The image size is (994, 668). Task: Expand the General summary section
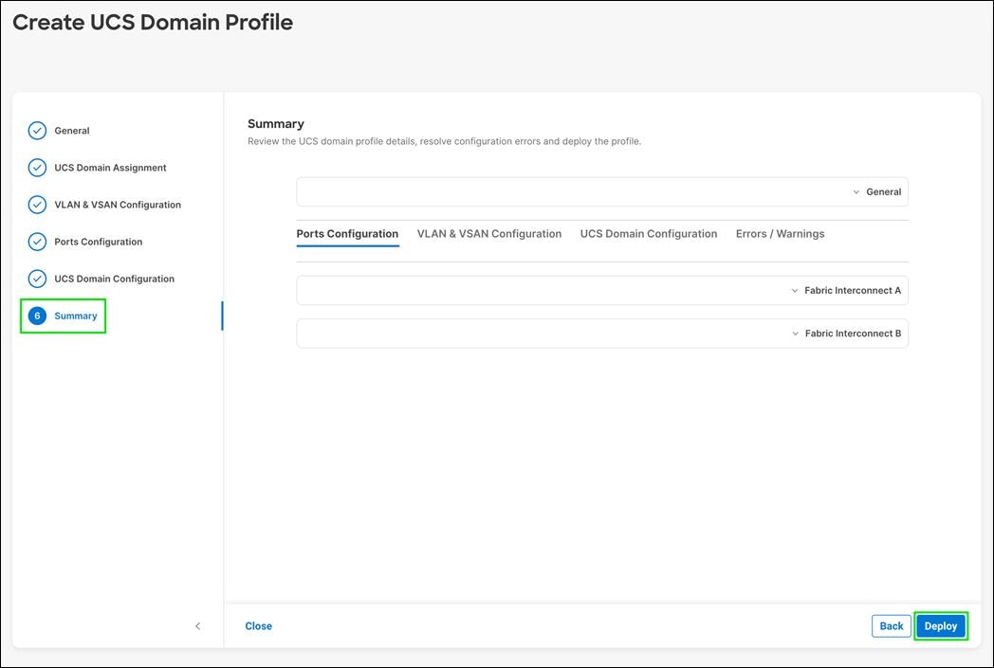[x=856, y=191]
